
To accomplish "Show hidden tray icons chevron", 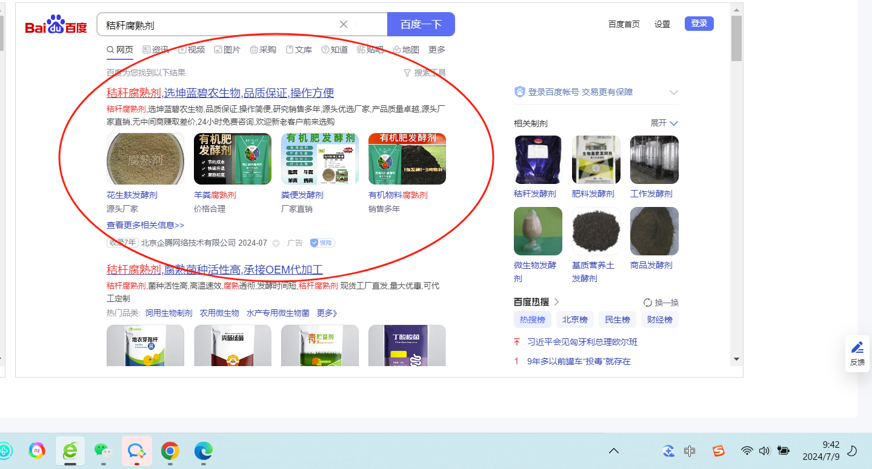I will [x=614, y=451].
